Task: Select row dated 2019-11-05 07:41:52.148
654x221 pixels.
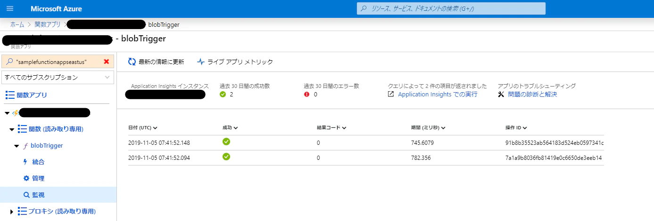Action: click(366, 142)
